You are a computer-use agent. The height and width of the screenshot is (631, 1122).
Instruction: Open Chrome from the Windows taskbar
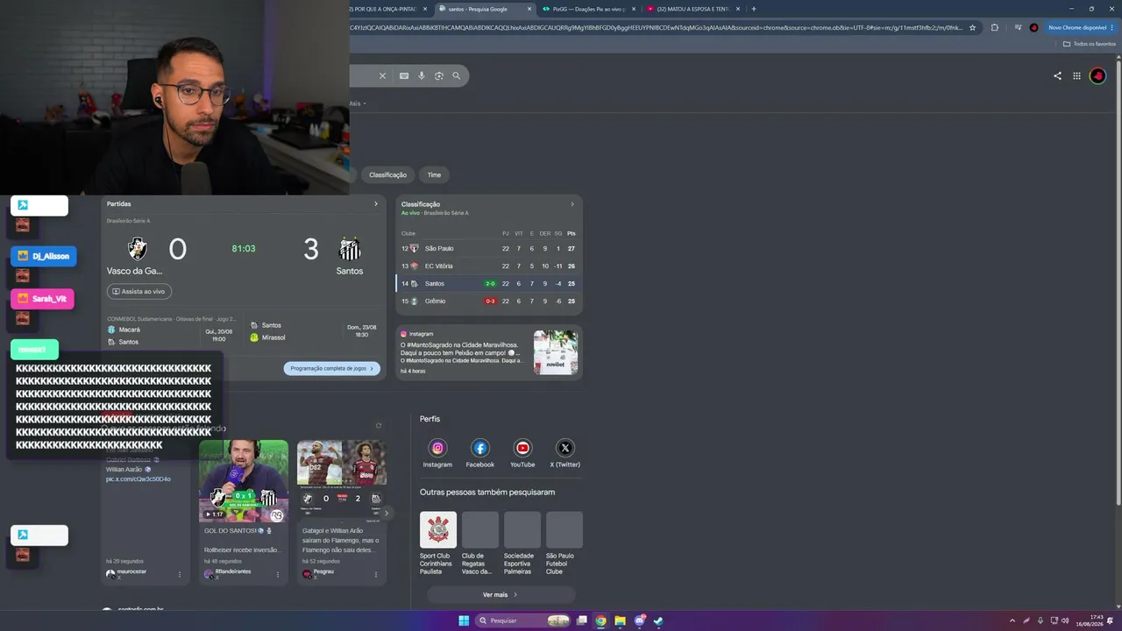600,620
